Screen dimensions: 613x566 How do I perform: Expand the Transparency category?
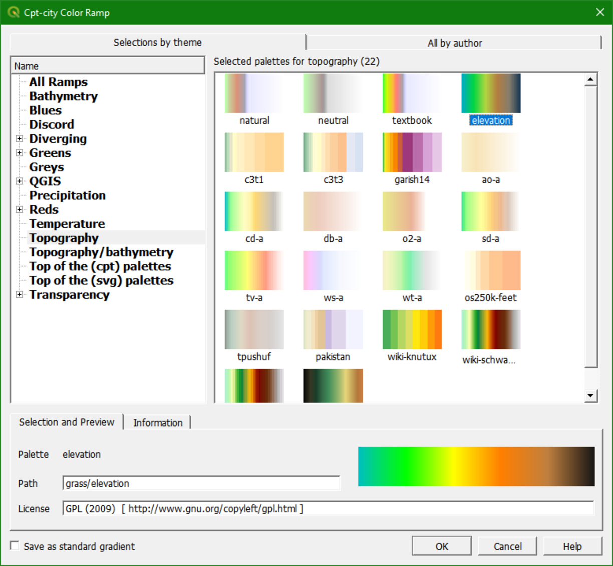(19, 295)
